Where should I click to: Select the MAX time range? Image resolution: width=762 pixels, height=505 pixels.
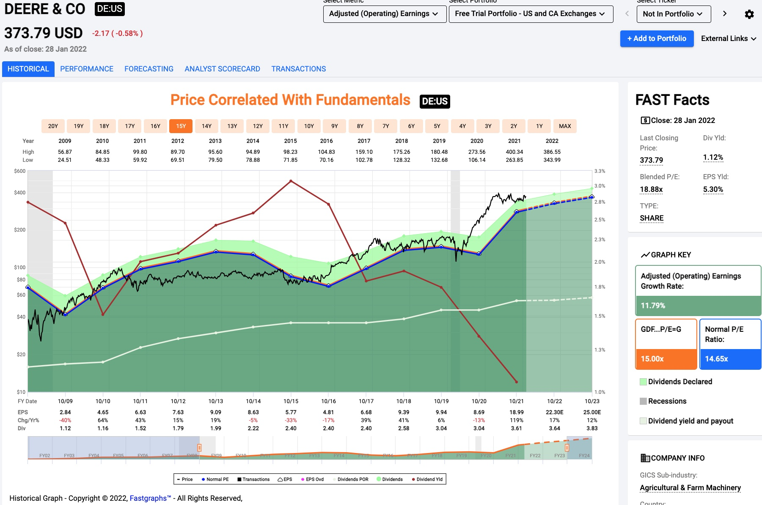(x=565, y=126)
